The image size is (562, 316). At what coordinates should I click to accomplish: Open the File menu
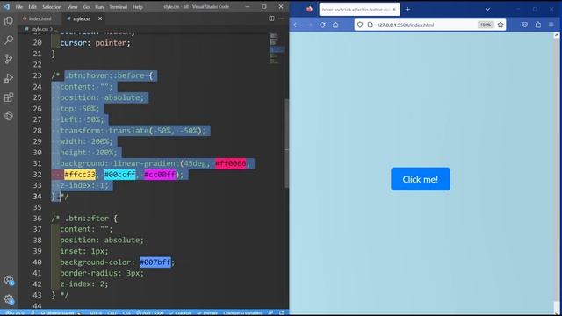pyautogui.click(x=19, y=7)
